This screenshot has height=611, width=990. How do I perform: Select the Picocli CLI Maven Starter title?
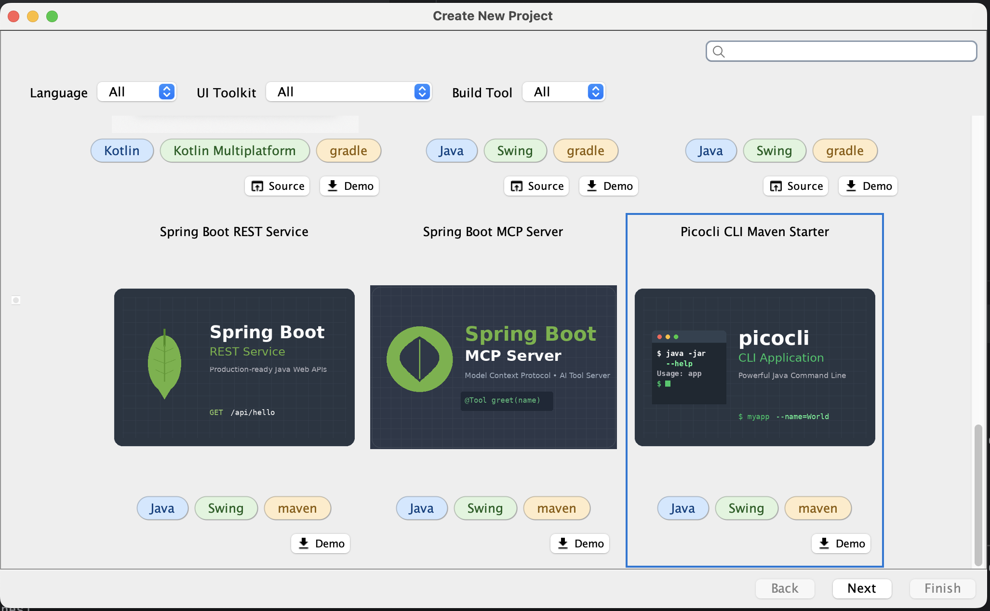[755, 232]
